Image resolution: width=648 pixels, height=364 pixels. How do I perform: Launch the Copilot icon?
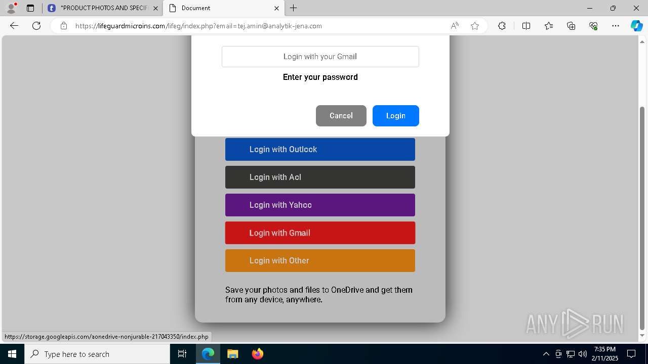pyautogui.click(x=636, y=26)
